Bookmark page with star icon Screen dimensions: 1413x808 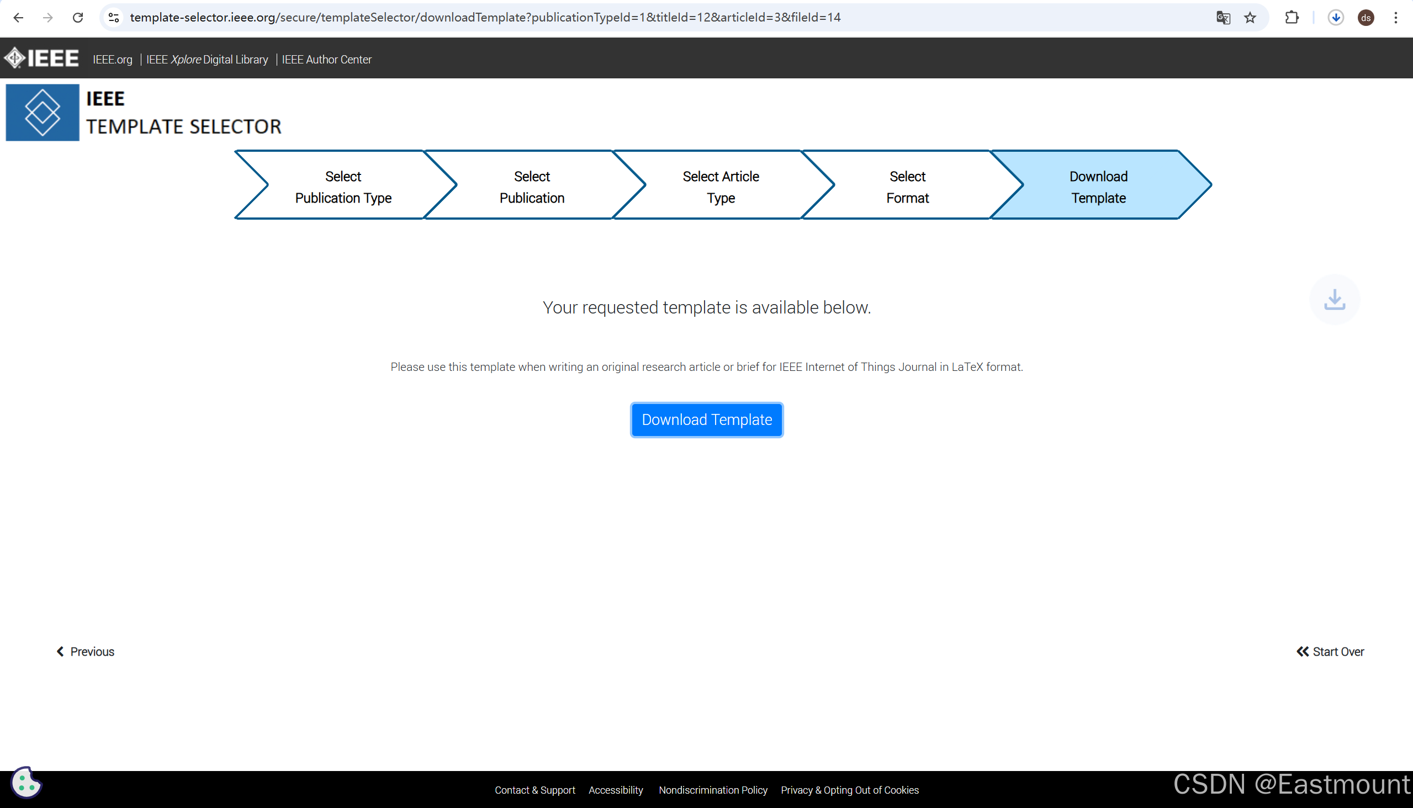pyautogui.click(x=1250, y=18)
